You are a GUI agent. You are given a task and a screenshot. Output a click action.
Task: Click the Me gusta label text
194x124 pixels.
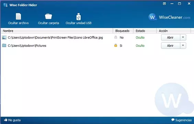pos(14,120)
